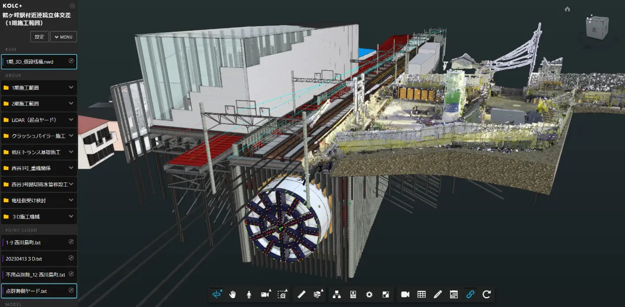Expand the 1期施工範囲 group chevron
This screenshot has width=625, height=307.
click(x=71, y=88)
